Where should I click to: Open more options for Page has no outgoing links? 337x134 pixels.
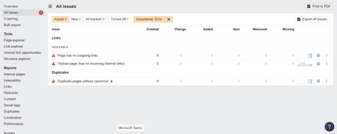(326, 56)
